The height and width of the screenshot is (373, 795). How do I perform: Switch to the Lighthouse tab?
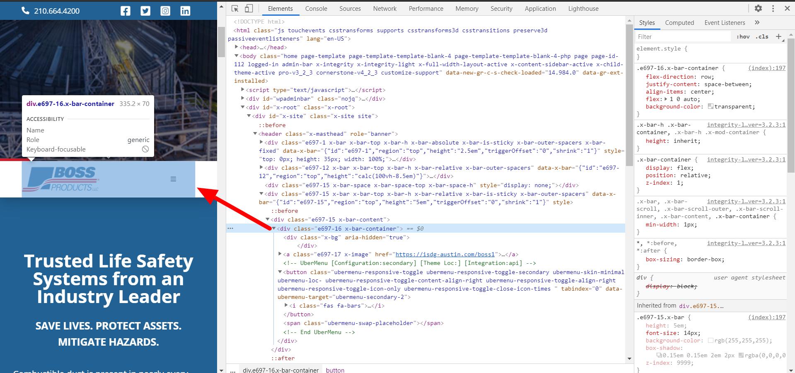tap(583, 9)
